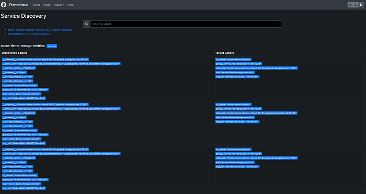Image resolution: width=366 pixels, height=194 pixels.
Task: Switch to light theme sun icon
Action: coord(350,5)
